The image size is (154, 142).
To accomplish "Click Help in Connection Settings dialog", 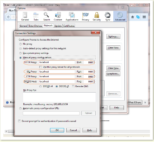I will coord(89,130).
